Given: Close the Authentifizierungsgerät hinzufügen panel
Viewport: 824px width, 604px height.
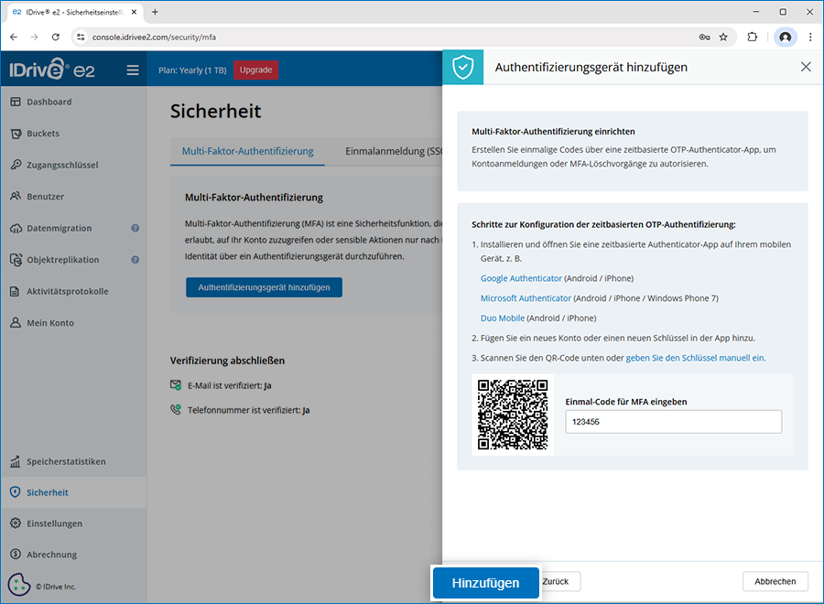Looking at the screenshot, I should point(806,67).
